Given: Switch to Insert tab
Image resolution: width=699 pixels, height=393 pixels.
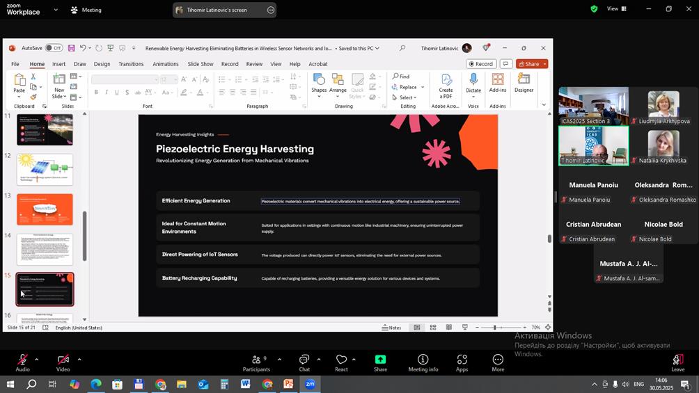Looking at the screenshot, I should pyautogui.click(x=58, y=64).
